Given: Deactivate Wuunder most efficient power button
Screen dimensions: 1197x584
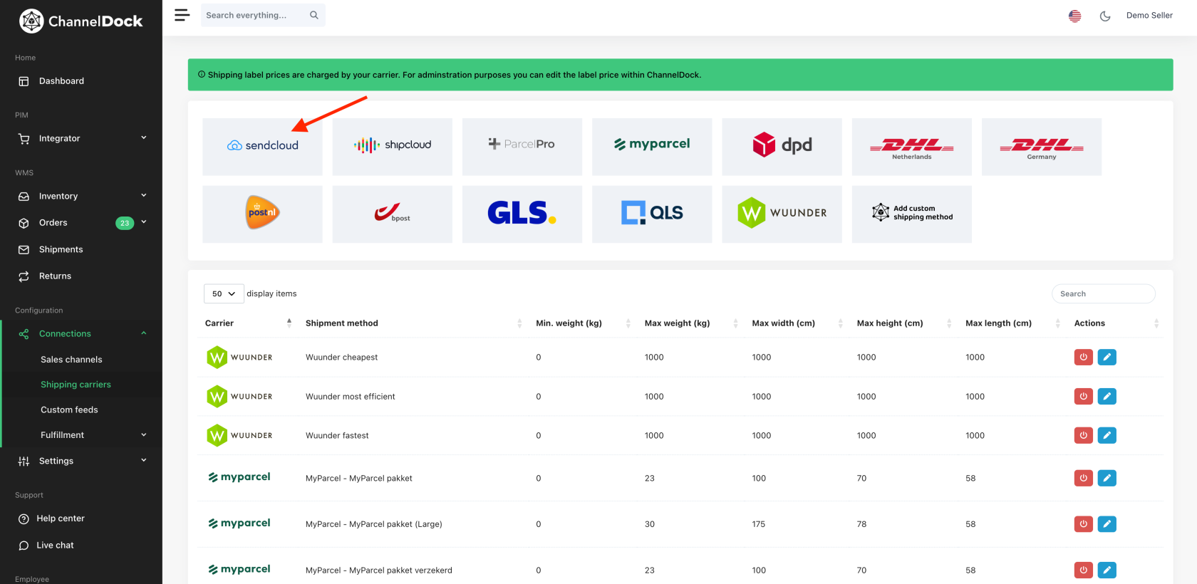Looking at the screenshot, I should [x=1083, y=396].
